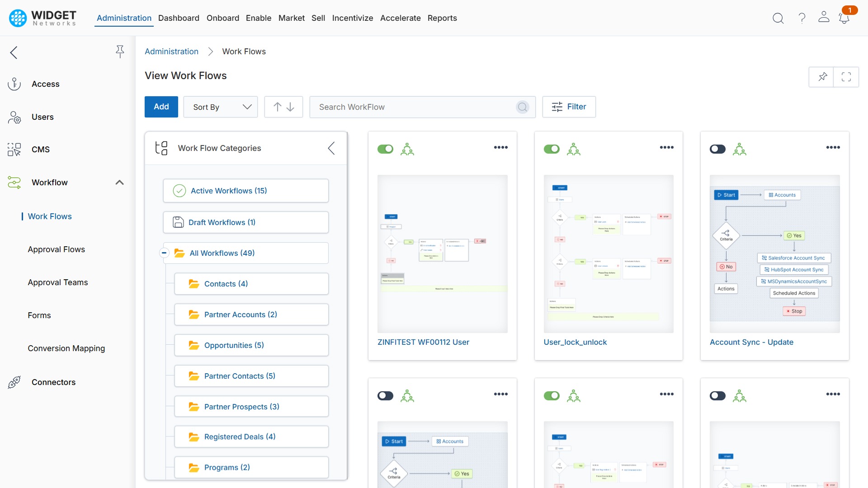The height and width of the screenshot is (488, 868).
Task: Collapse the Workflow section in the sidebar
Action: (x=119, y=182)
